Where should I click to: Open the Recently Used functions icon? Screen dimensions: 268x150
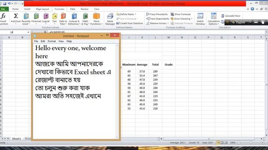(26, 16)
